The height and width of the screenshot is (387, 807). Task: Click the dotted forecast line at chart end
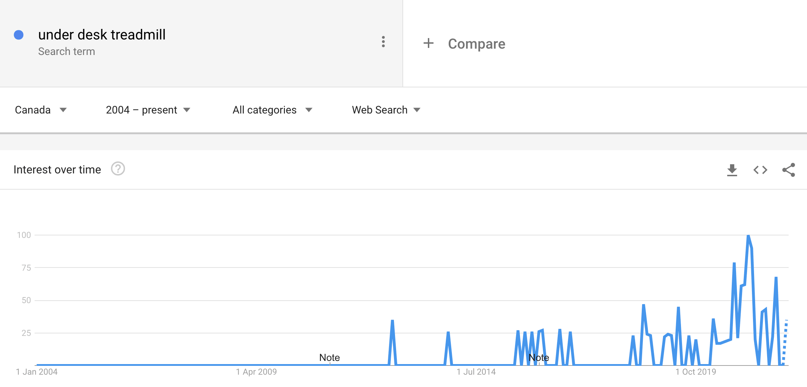click(x=785, y=342)
